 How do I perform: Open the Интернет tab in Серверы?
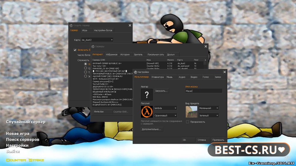click(98, 54)
